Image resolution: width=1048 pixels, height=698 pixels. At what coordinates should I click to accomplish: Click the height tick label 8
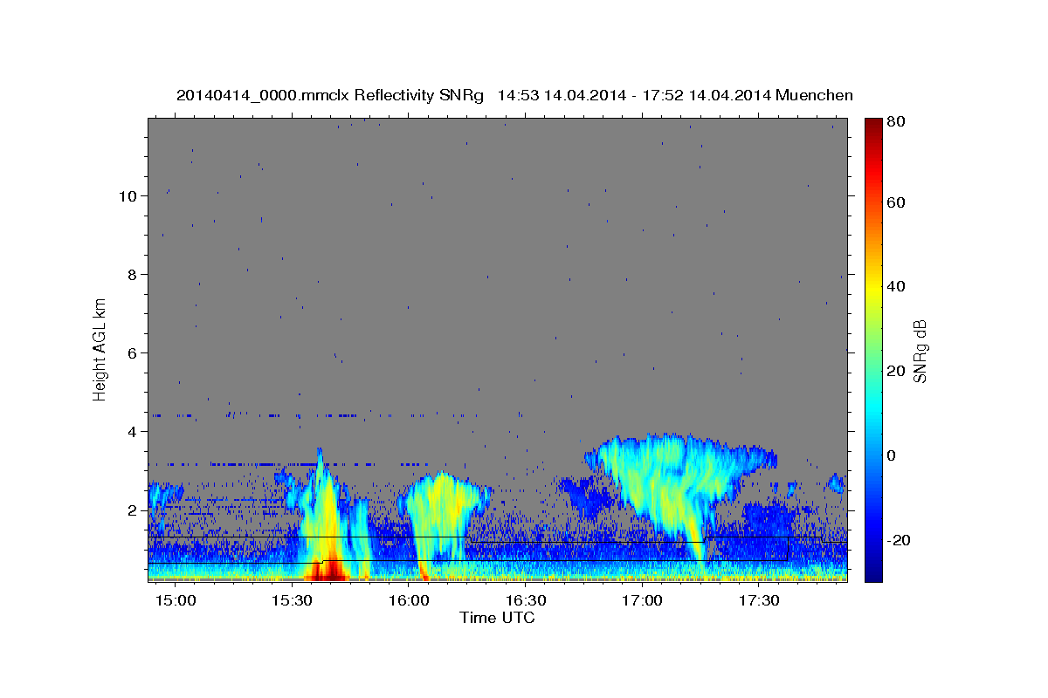tap(132, 275)
